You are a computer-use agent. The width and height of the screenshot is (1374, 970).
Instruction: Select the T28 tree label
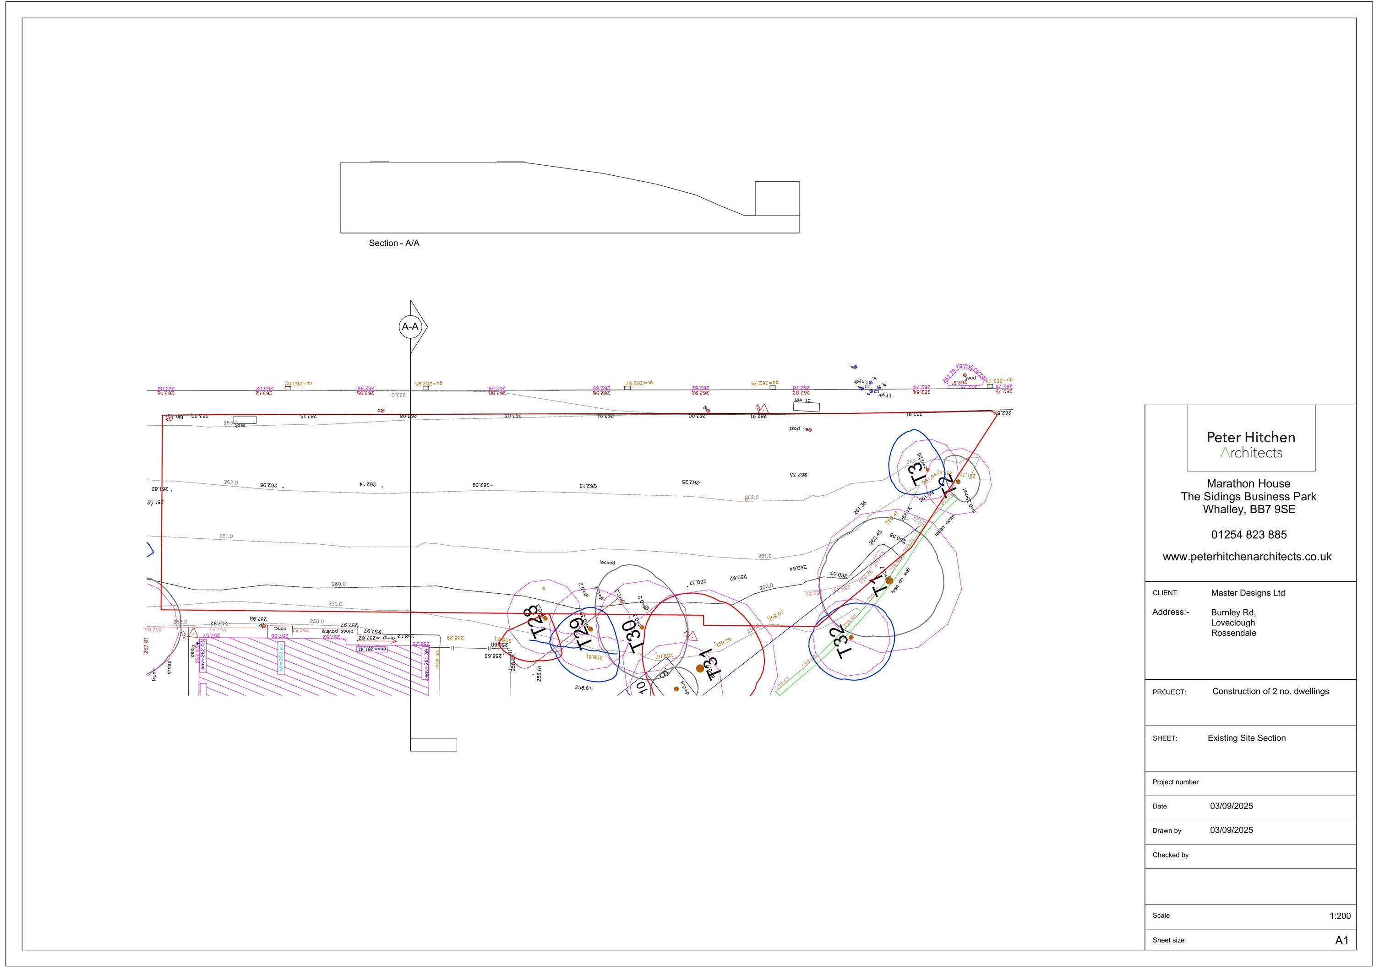(534, 622)
